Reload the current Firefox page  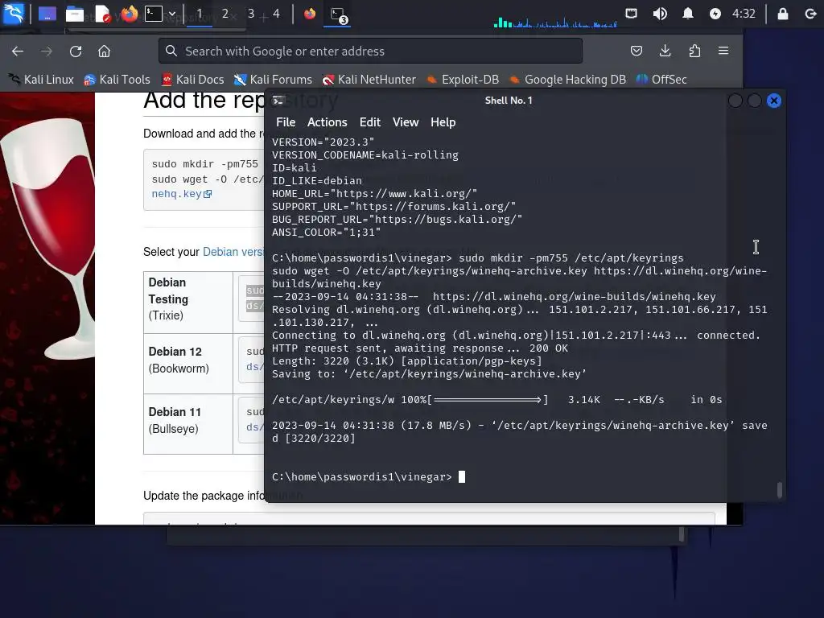click(x=76, y=51)
